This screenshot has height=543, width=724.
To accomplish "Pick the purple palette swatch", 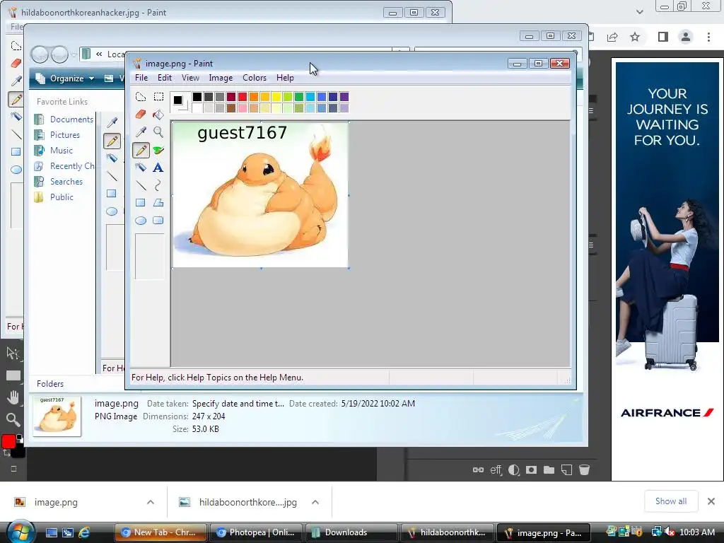I will 344,96.
